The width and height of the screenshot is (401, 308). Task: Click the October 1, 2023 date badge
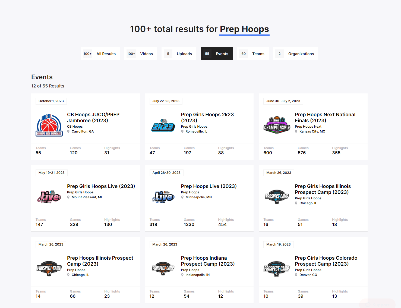point(51,101)
